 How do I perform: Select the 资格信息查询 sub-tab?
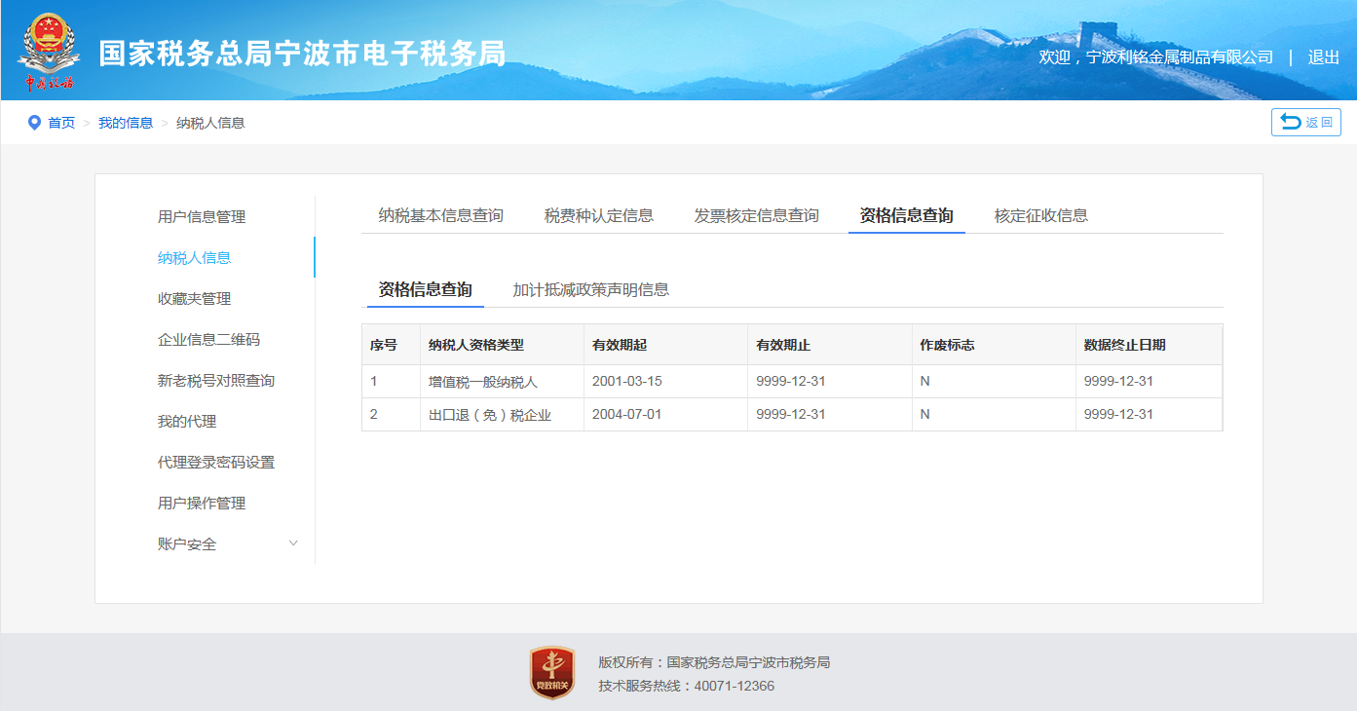425,289
